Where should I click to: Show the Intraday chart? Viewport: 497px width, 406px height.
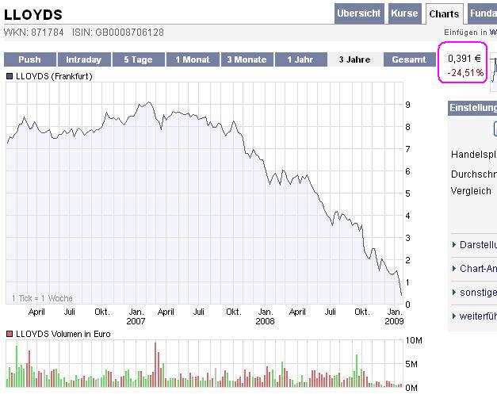point(84,59)
